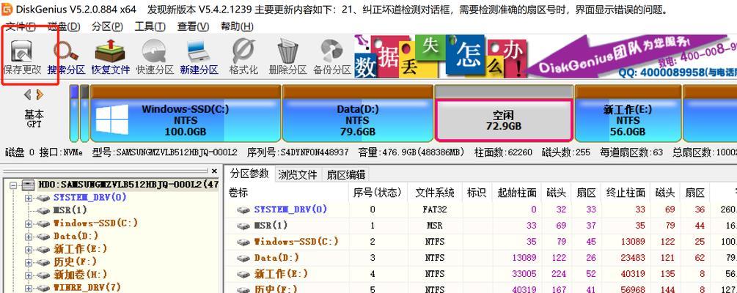Launch the 恢复文件 file recovery tool
This screenshot has width=737, height=293.
111,57
